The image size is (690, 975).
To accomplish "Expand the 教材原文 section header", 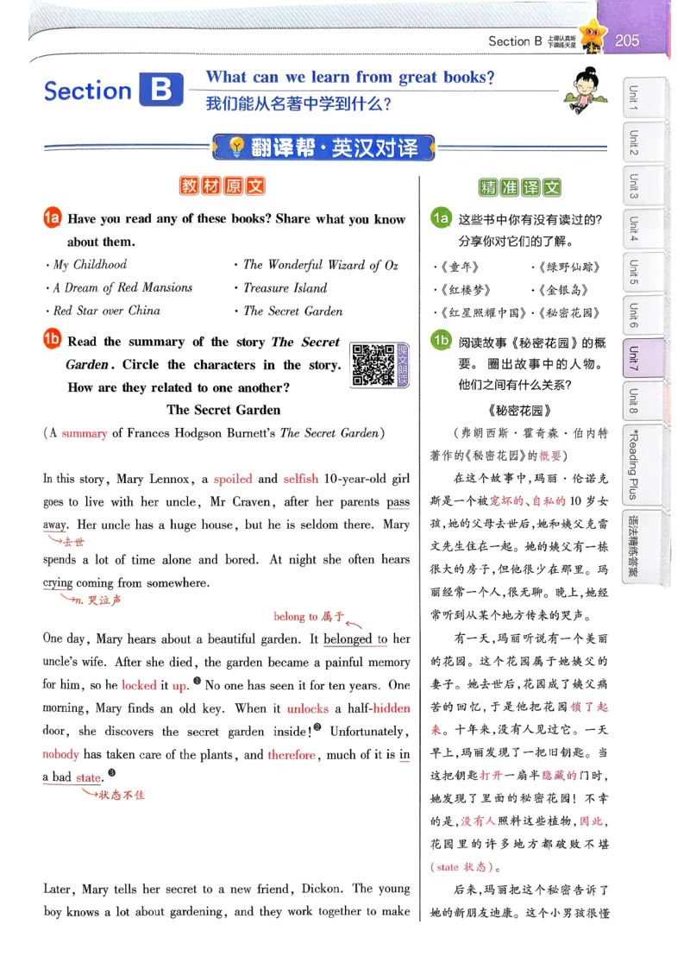I will click(223, 186).
